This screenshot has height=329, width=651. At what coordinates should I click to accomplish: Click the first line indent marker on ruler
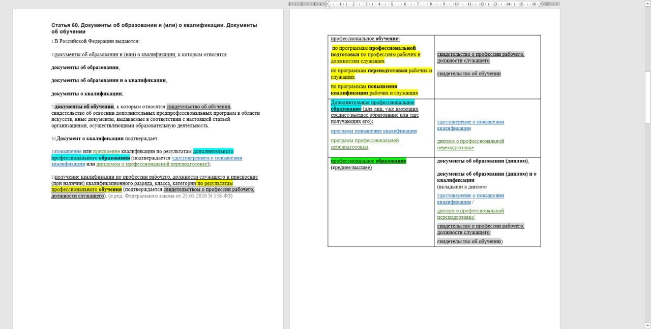328,2
